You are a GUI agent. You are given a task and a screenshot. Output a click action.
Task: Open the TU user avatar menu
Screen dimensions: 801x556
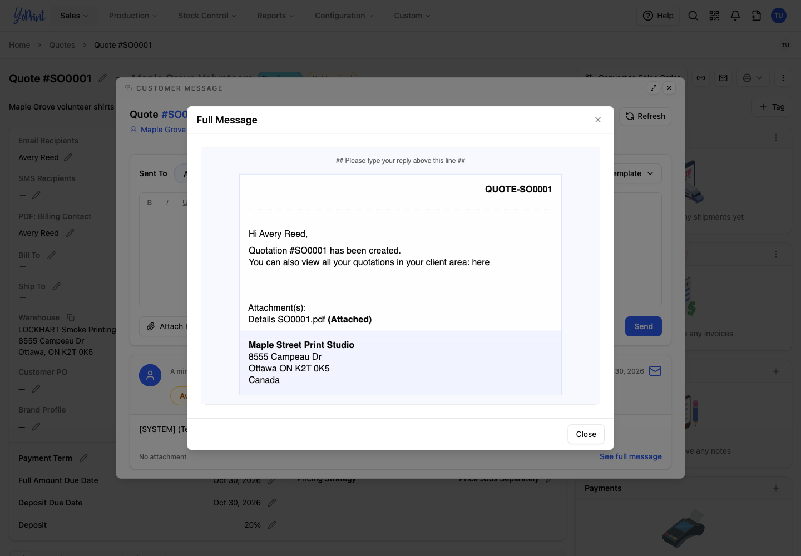[x=779, y=16]
